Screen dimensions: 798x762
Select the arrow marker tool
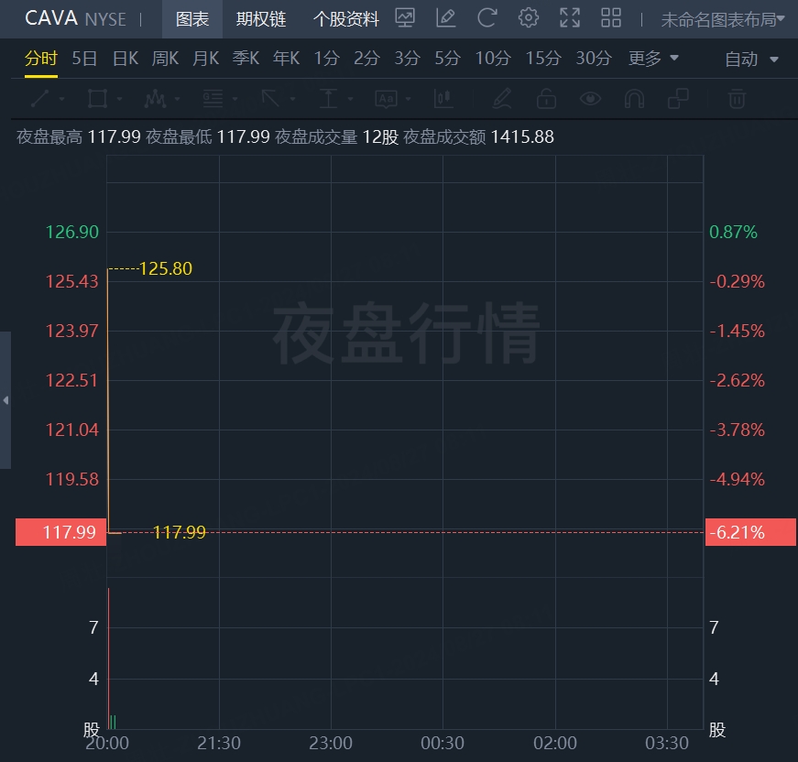coord(271,99)
